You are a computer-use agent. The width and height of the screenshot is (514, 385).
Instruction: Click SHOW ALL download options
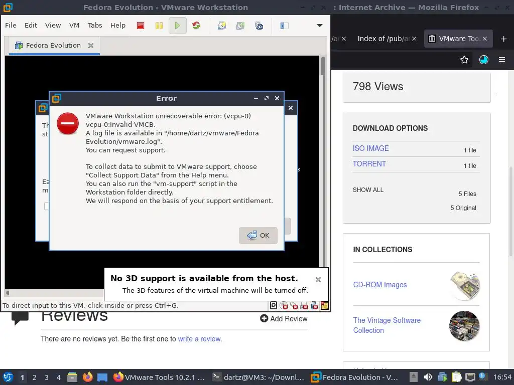(368, 190)
